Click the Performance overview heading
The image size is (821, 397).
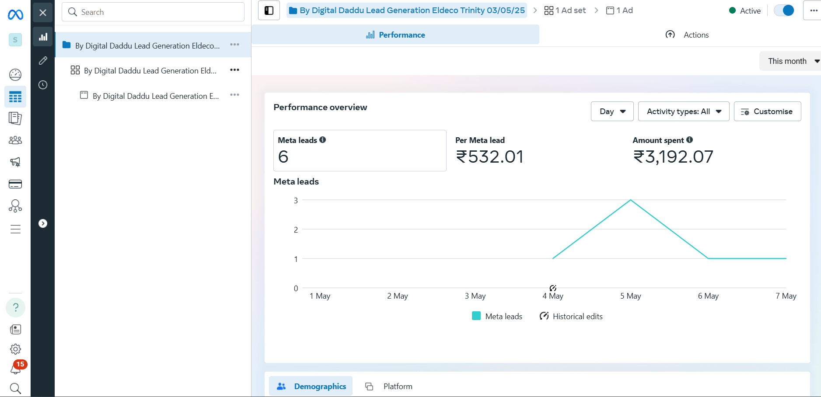click(320, 107)
